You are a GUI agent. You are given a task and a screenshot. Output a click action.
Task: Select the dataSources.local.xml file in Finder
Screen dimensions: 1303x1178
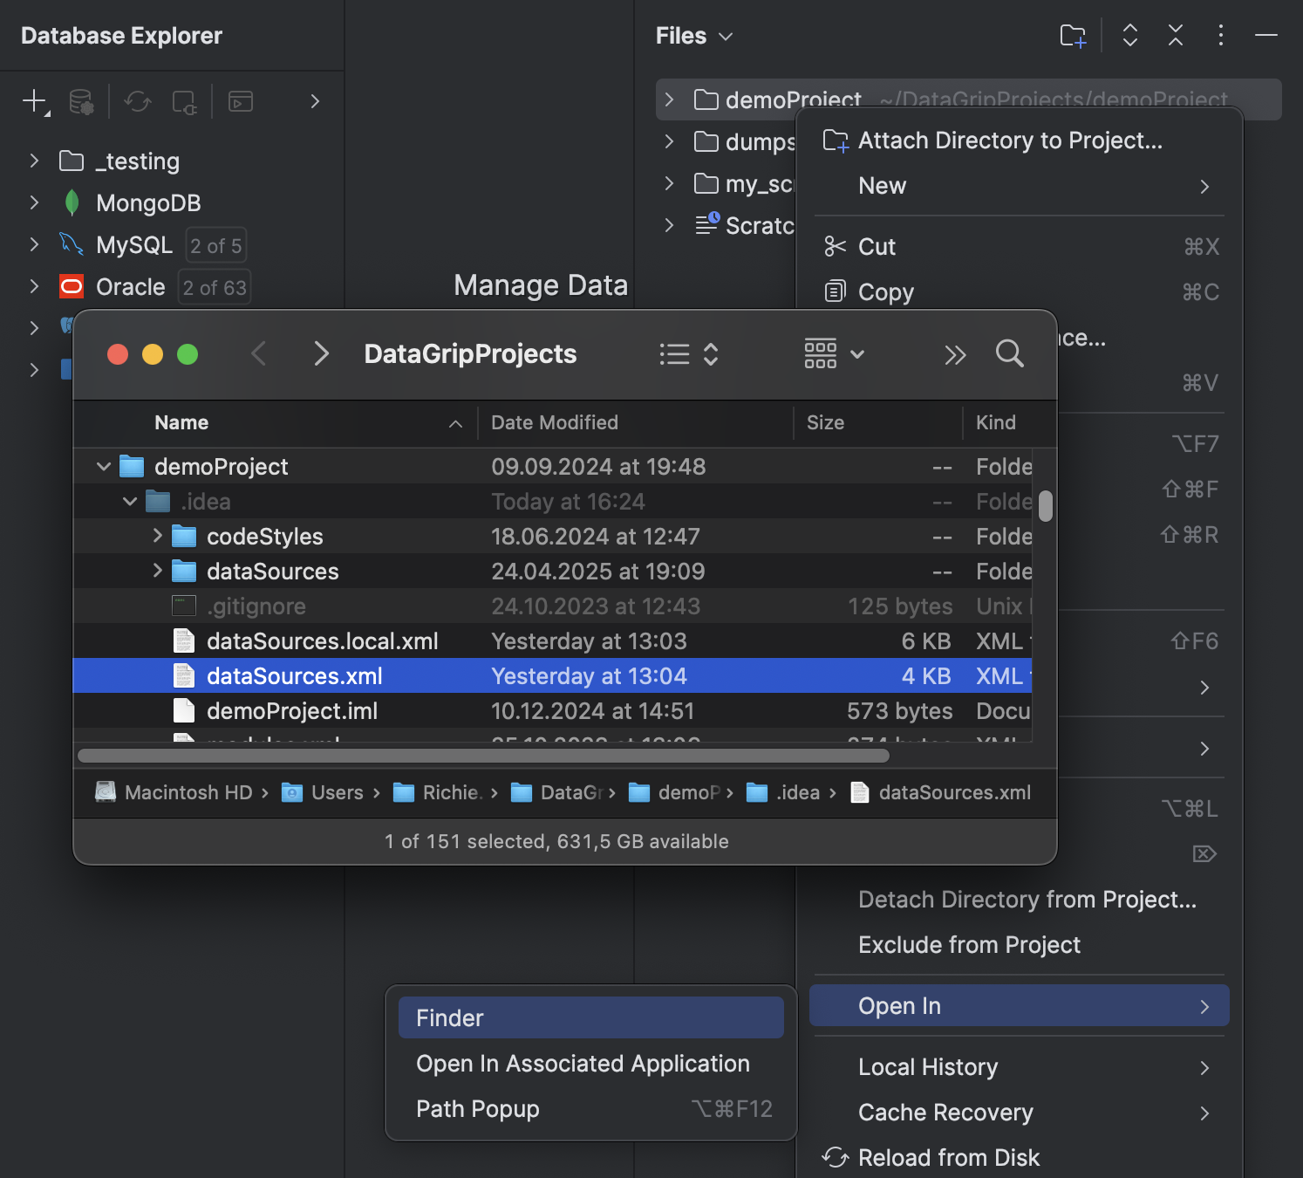point(553,640)
